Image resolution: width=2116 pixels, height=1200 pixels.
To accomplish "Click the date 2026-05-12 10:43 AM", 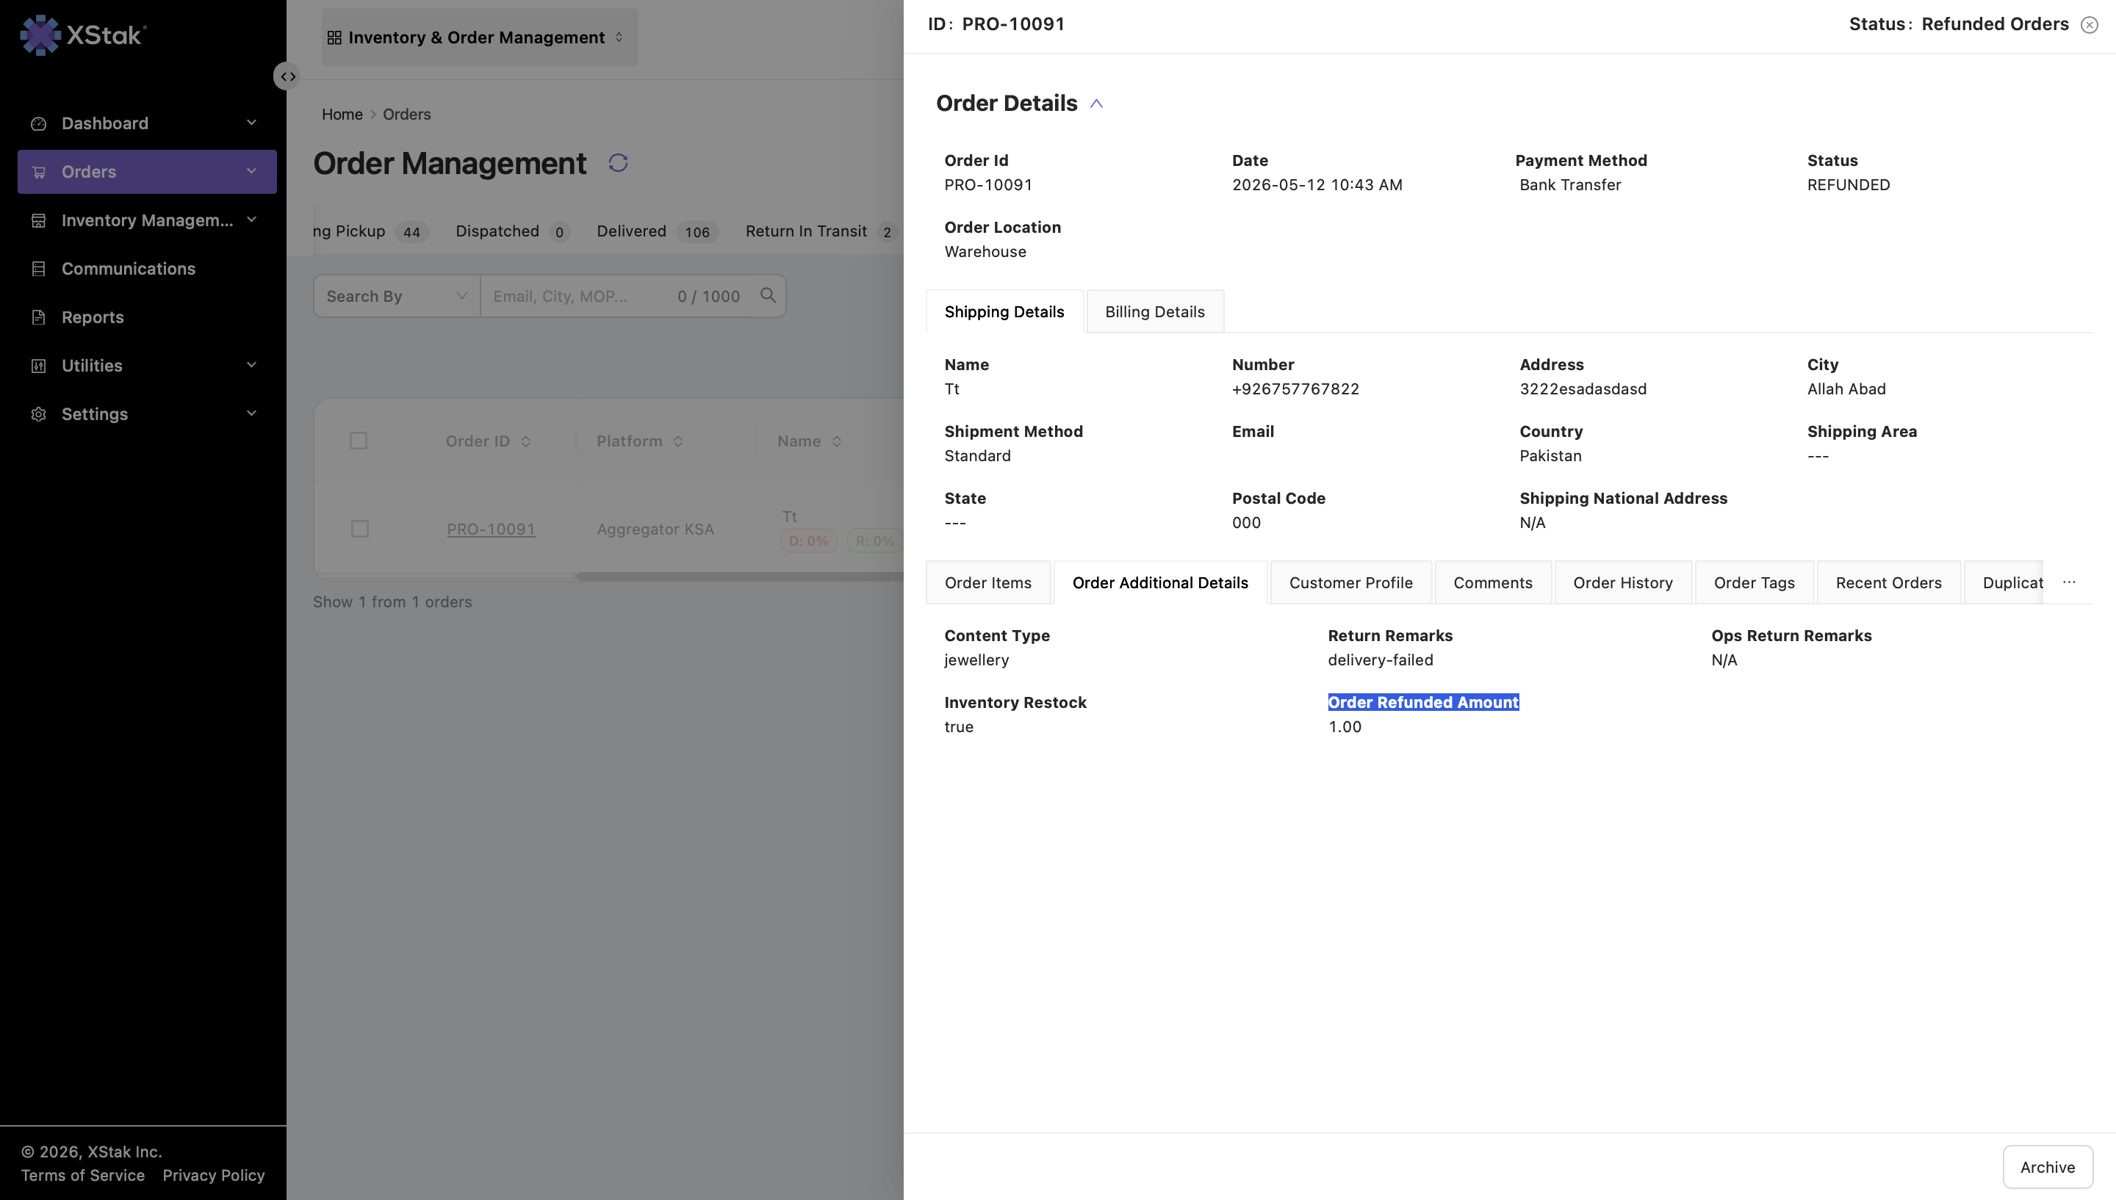I will click(x=1317, y=184).
